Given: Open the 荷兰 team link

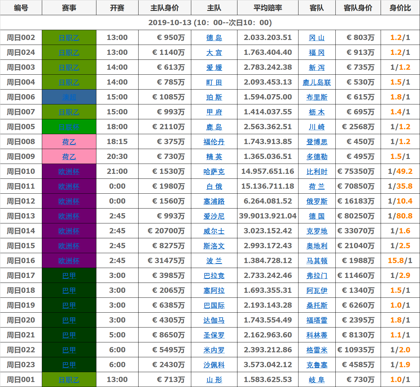Looking at the screenshot, I should [x=317, y=187].
